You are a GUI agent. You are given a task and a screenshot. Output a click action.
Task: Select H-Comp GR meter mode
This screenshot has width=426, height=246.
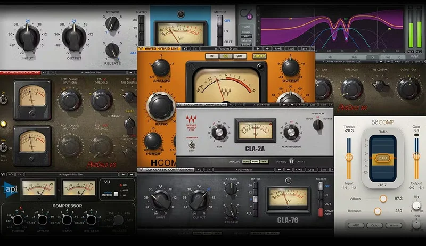226,56
